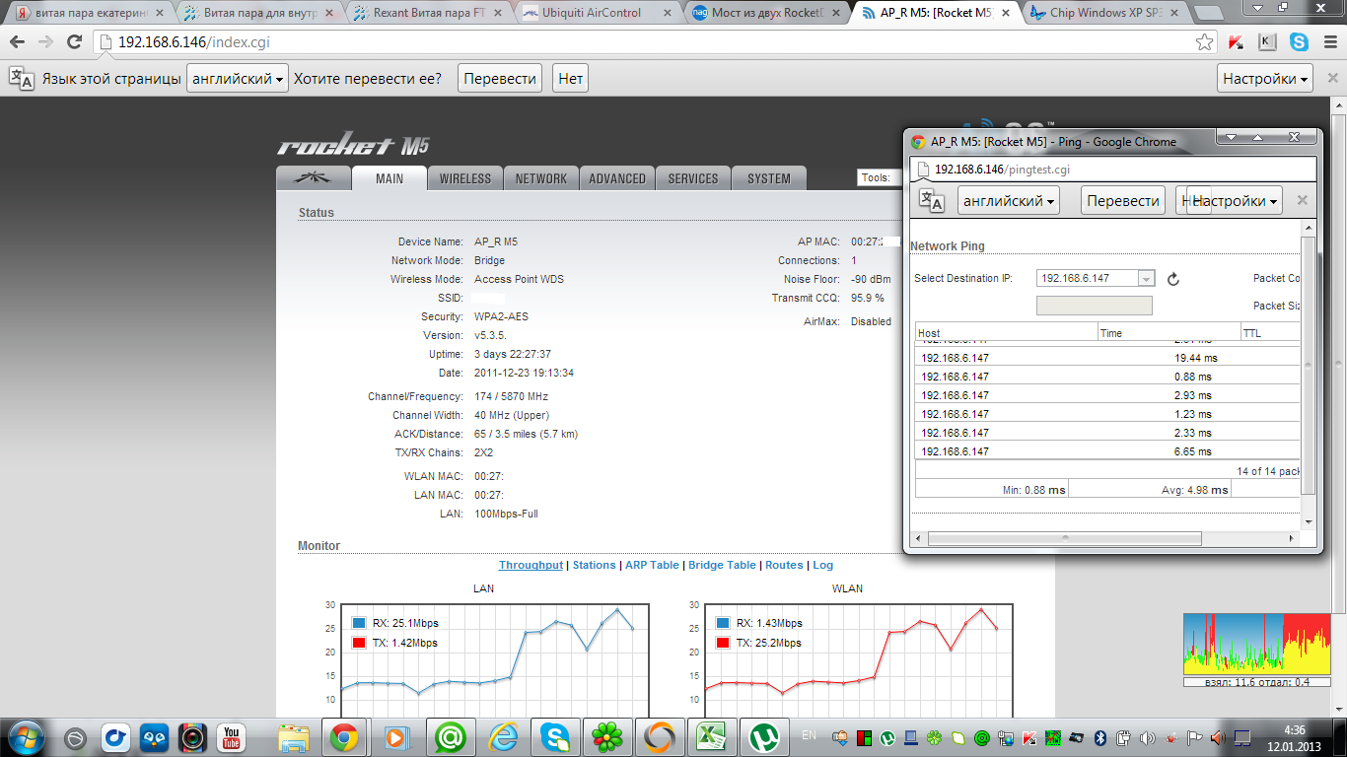Open the Rexant Витая пара browser tab

pos(430,13)
